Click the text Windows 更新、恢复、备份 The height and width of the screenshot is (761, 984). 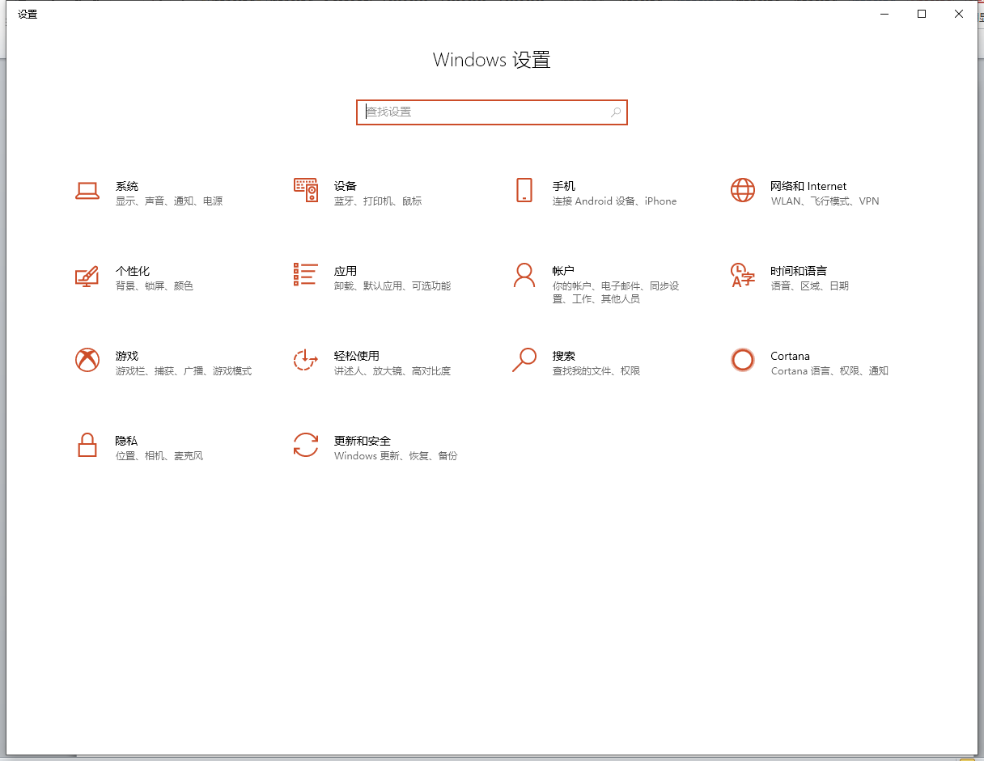[396, 456]
